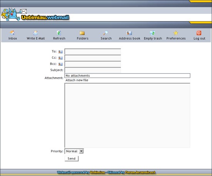Pick contacts icon beside Cc field

coord(60,58)
